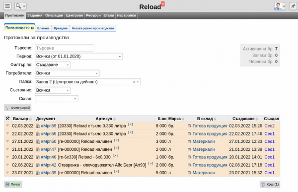This screenshot has height=192, width=298.
Task: Click the document icon beside #Mpn42
Action: (38, 165)
